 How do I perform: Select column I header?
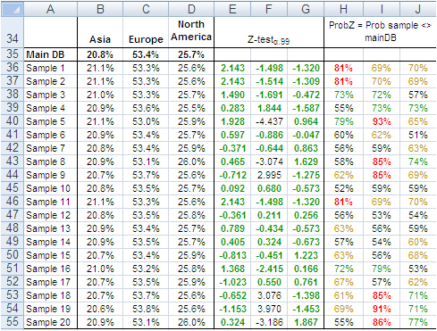tap(382, 10)
